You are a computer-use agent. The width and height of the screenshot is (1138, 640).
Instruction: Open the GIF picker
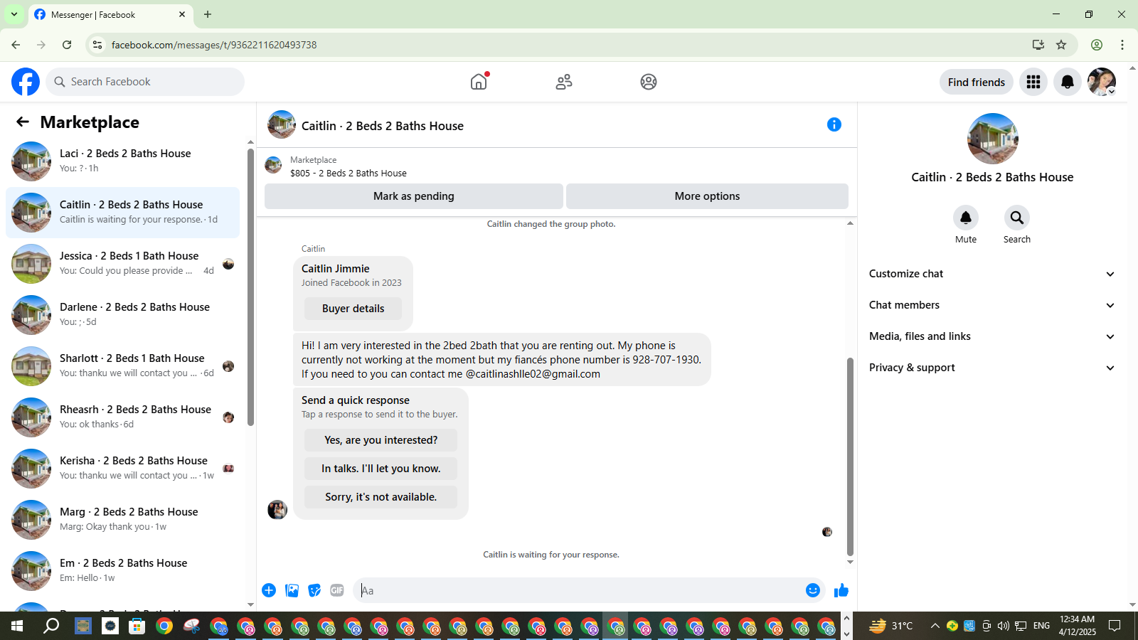337,590
